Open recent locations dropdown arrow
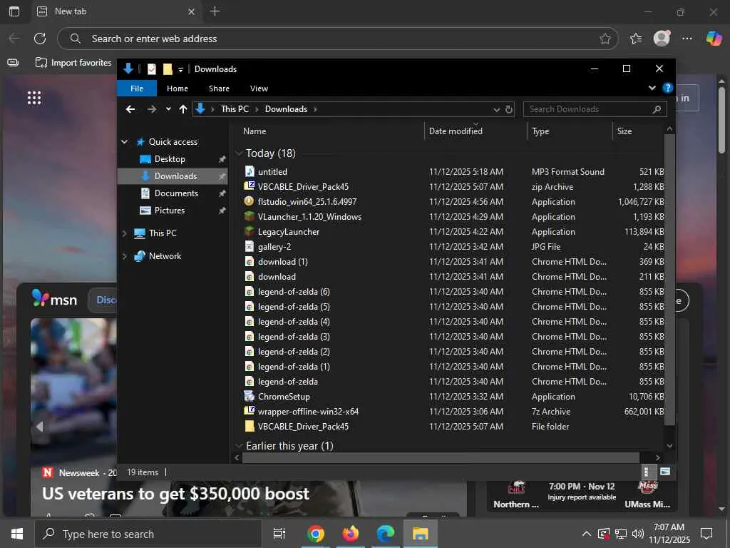Image resolution: width=730 pixels, height=548 pixels. tap(168, 109)
